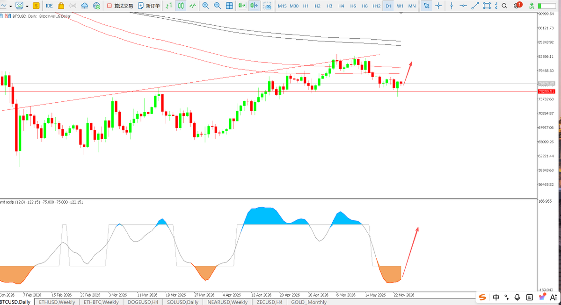561x305 pixels.
Task: Click the 22 May 2026 date label
Action: (x=404, y=295)
